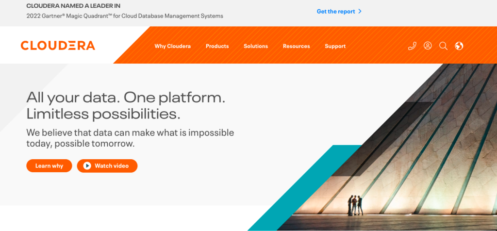Click the 'All your data. One platform.' headline
497x231 pixels.
point(126,97)
